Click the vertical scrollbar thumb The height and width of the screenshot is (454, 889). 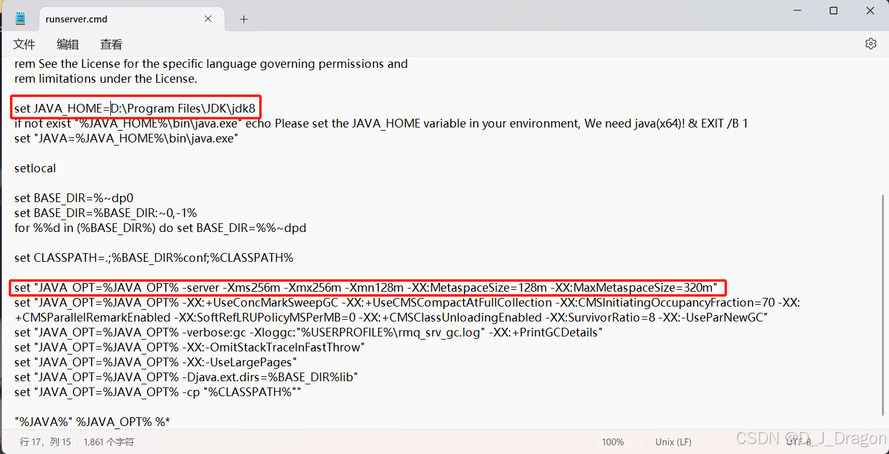883,303
